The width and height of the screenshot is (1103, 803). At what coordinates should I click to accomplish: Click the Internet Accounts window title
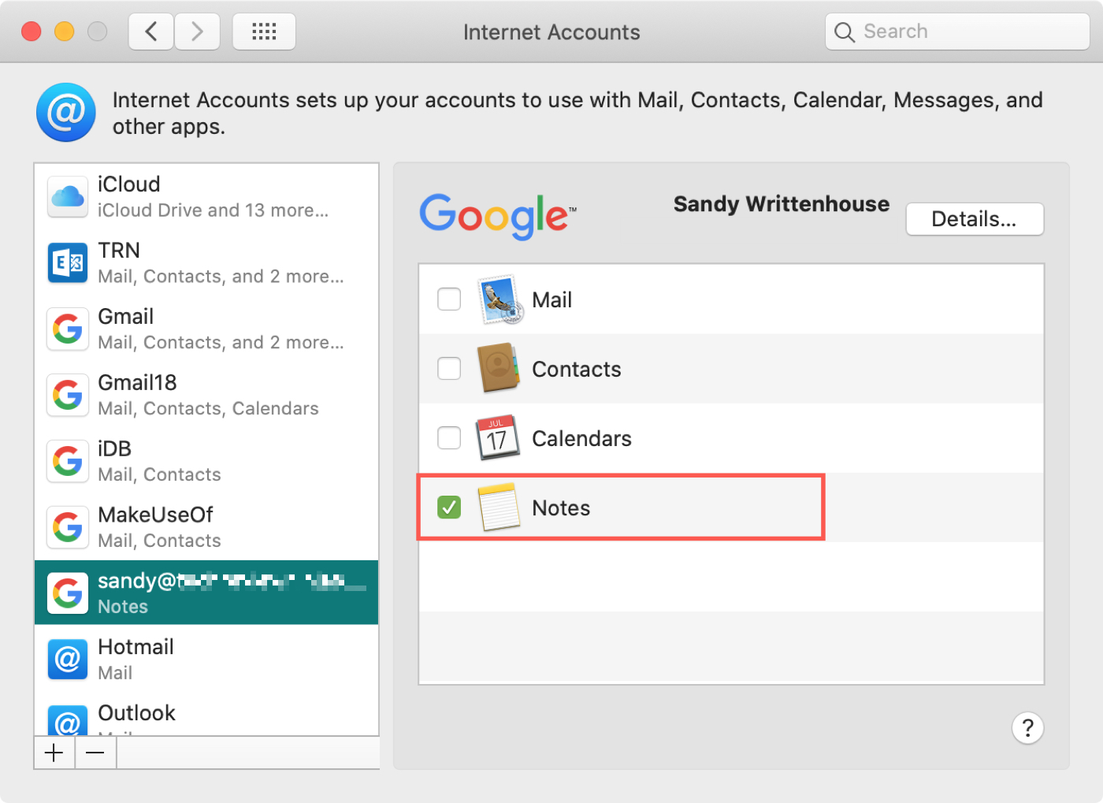tap(551, 32)
